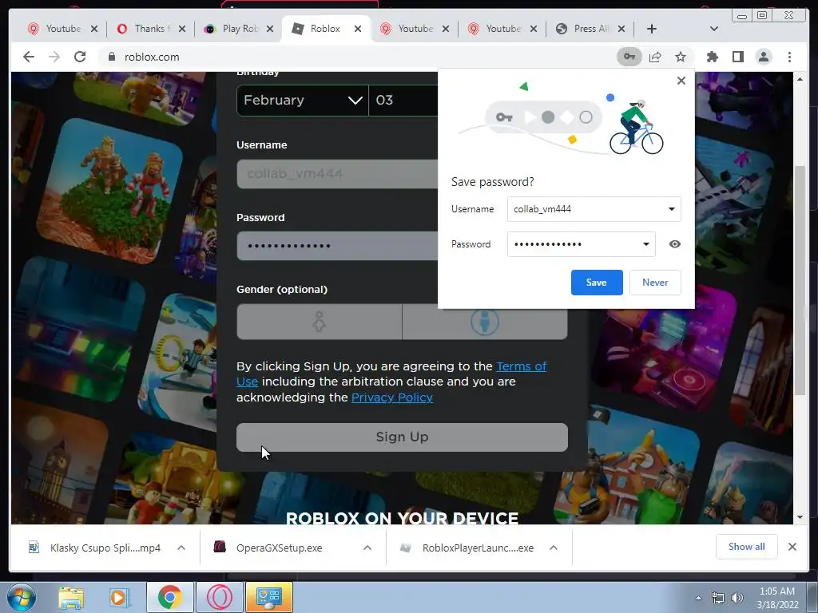Open the Windows Start menu

22,597
